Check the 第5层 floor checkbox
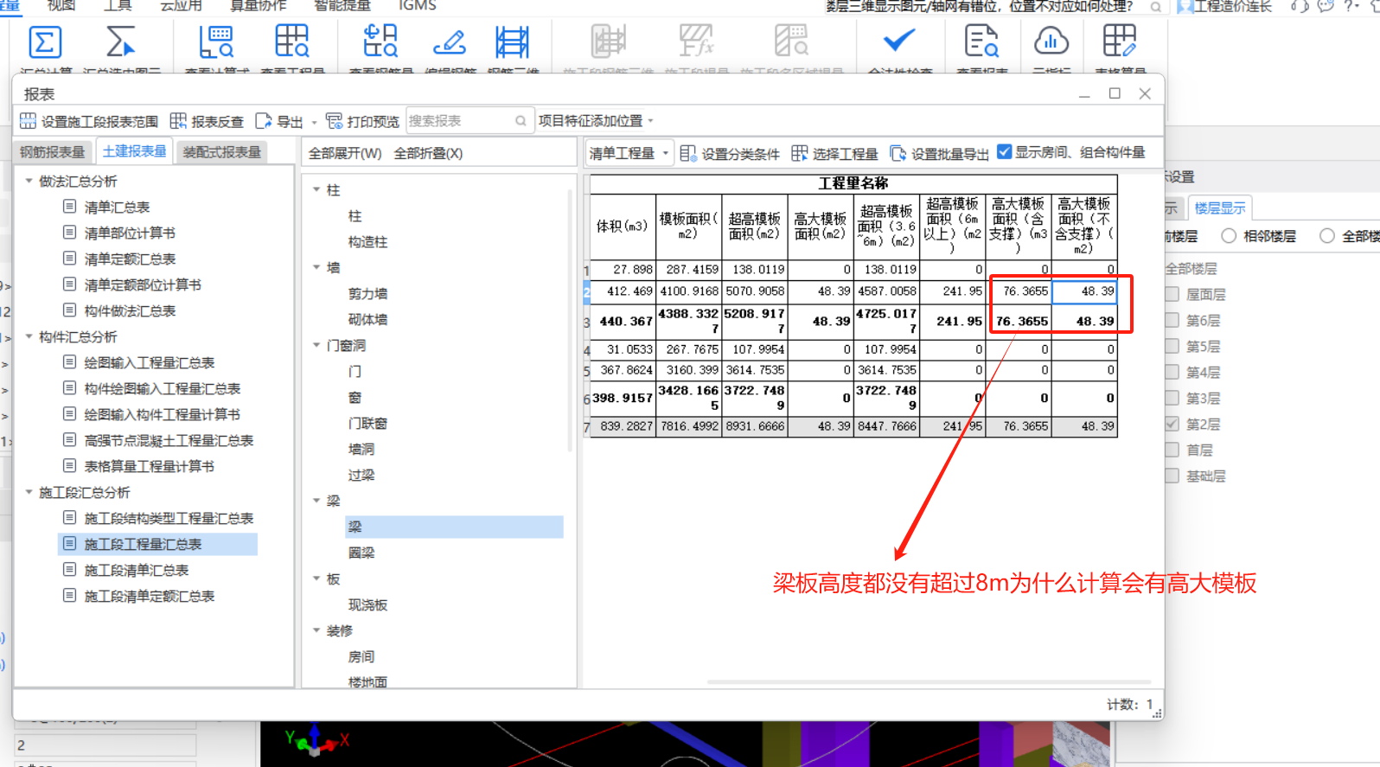Image resolution: width=1380 pixels, height=767 pixels. [x=1172, y=346]
